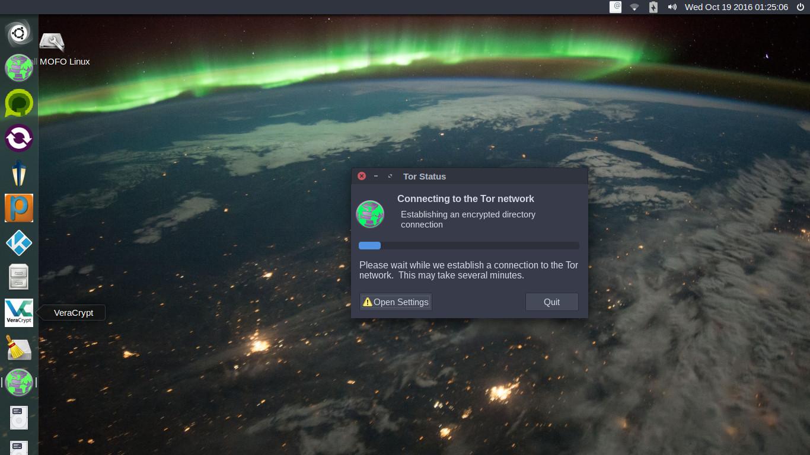Open the purple sync arrows dock icon
This screenshot has height=455, width=810.
click(19, 138)
